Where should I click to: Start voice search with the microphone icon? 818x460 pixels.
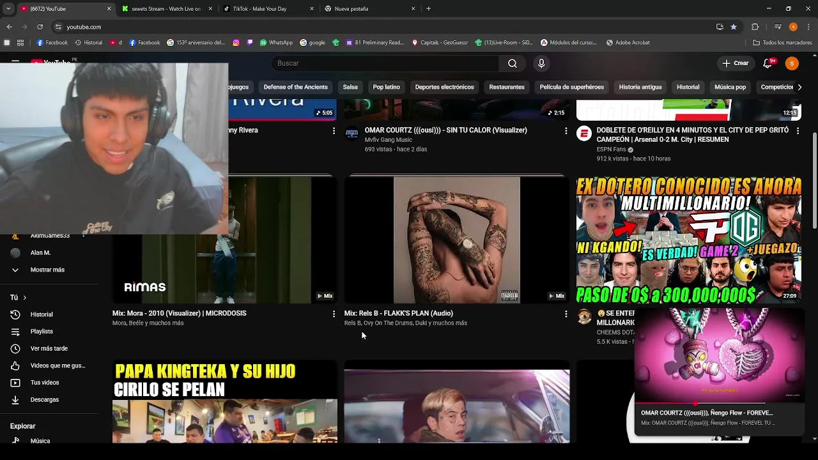click(541, 63)
